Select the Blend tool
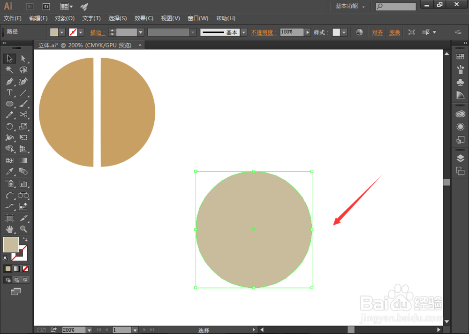The height and width of the screenshot is (334, 469). tap(23, 172)
